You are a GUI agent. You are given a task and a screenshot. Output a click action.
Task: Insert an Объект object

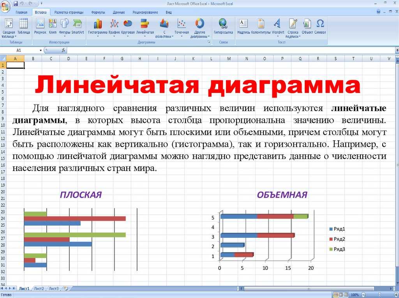(307, 26)
